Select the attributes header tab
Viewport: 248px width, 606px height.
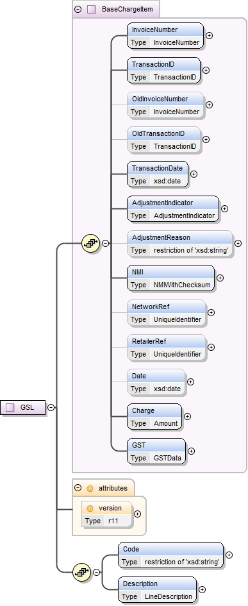[x=104, y=488]
